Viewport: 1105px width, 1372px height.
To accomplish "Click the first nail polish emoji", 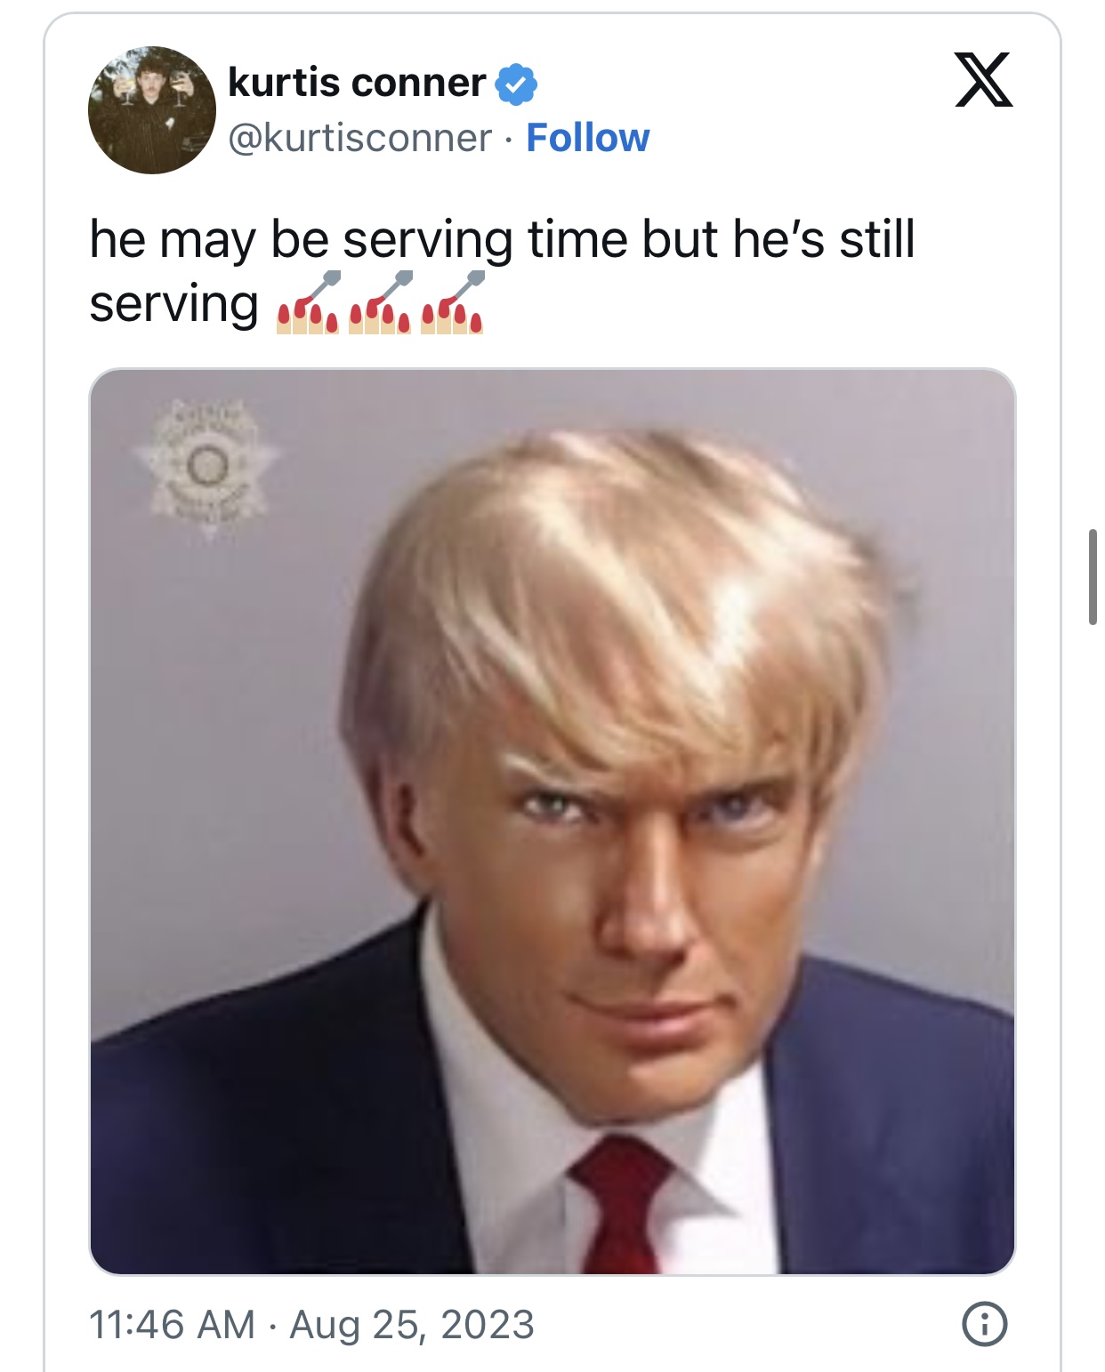I will point(308,302).
